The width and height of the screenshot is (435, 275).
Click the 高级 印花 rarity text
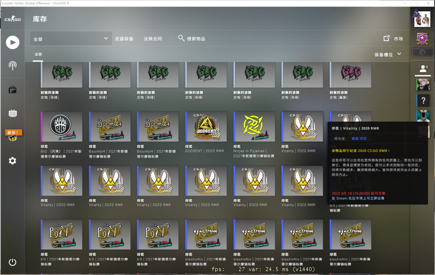pyautogui.click(x=359, y=139)
